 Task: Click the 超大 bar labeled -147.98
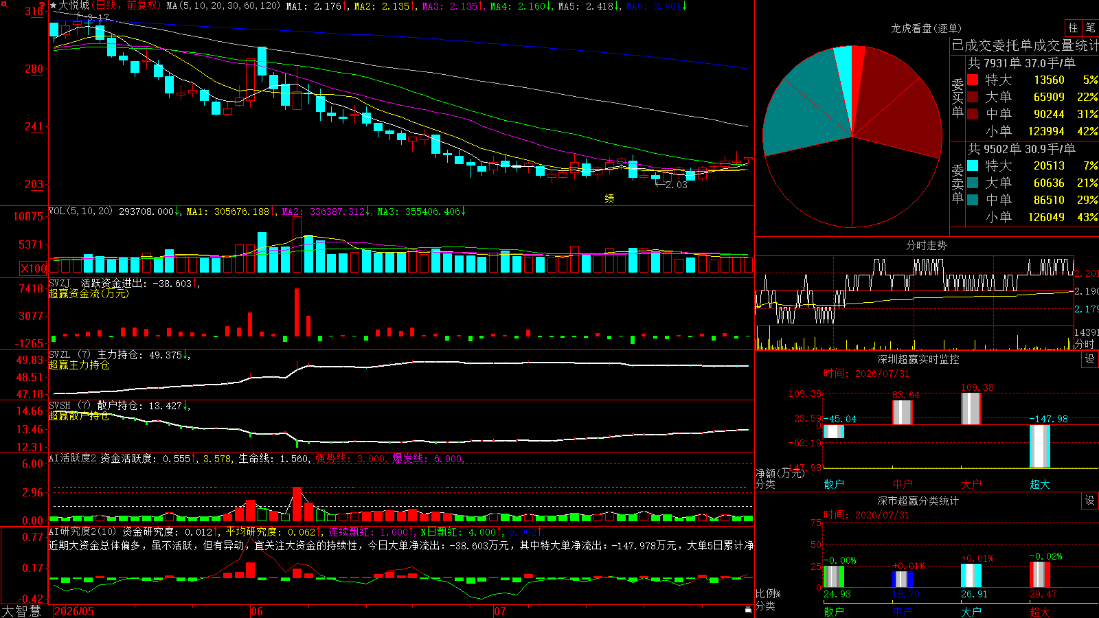(1040, 446)
